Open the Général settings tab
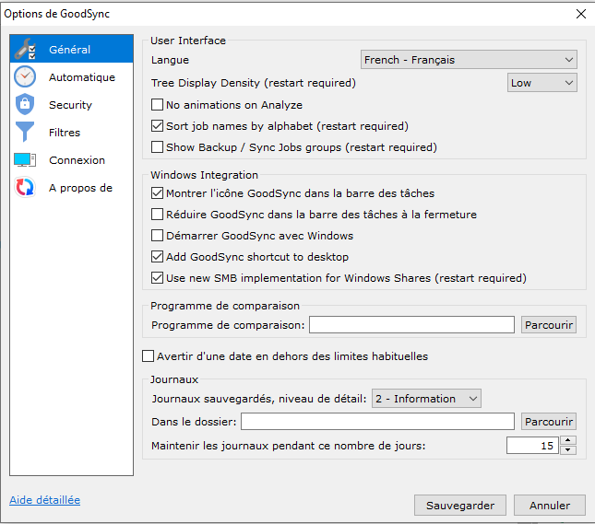Screen dimensions: 595x524 click(71, 49)
